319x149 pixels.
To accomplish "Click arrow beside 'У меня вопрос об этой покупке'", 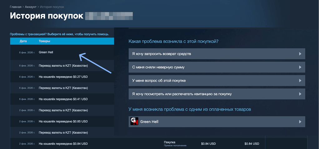I will coord(300,81).
